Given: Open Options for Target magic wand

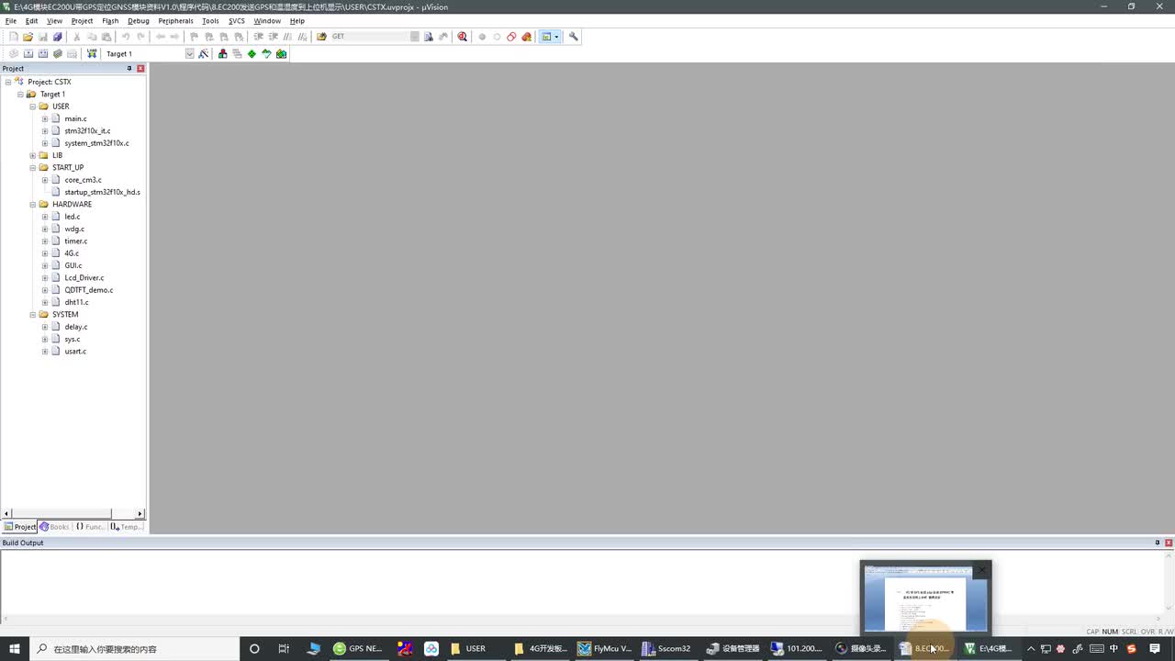Looking at the screenshot, I should pos(204,53).
